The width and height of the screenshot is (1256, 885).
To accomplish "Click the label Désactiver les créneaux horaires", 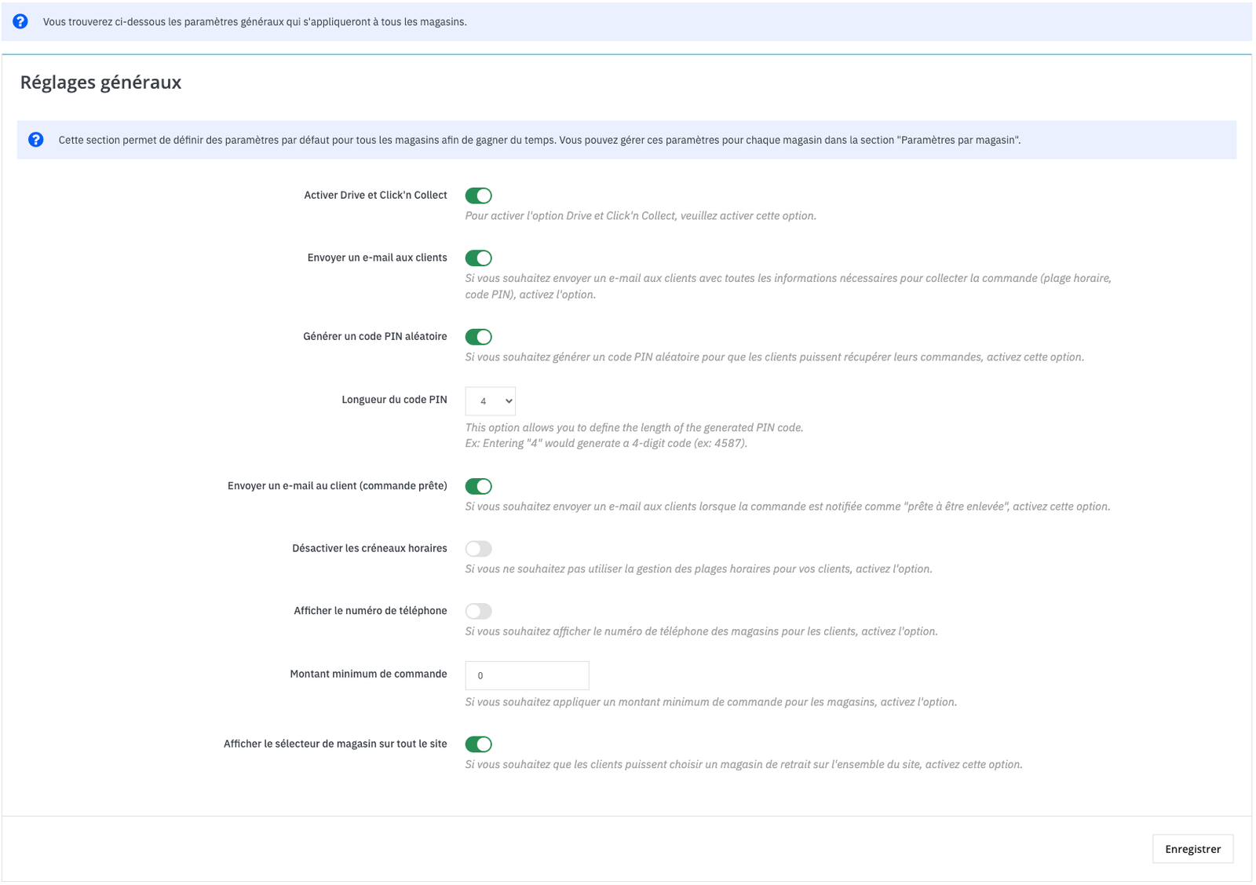I will click(370, 548).
